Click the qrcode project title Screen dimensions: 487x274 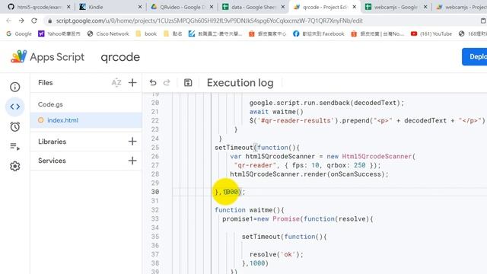tap(120, 57)
